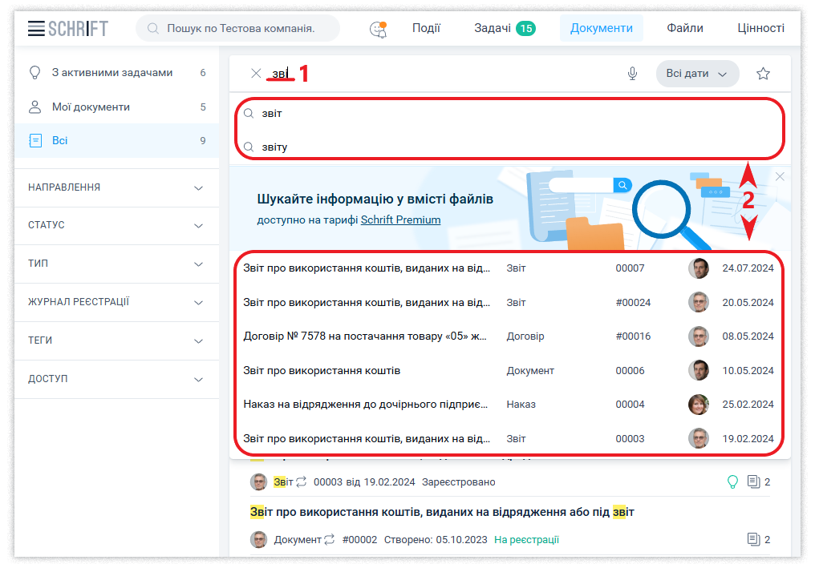Image resolution: width=815 pixels, height=568 pixels.
Task: Open the hamburger main menu
Action: pyautogui.click(x=36, y=29)
